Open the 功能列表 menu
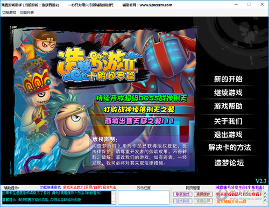 pyautogui.click(x=27, y=12)
